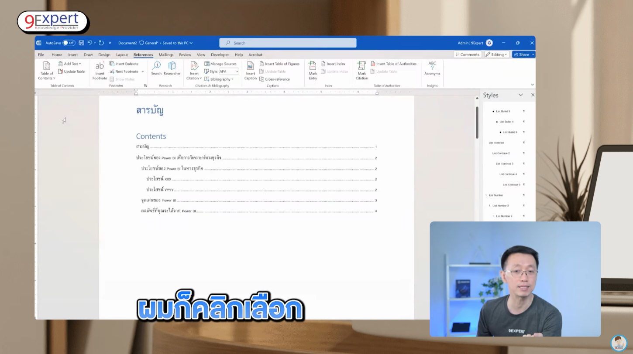Expand the Add Text dropdown
The height and width of the screenshot is (354, 633).
click(x=70, y=64)
